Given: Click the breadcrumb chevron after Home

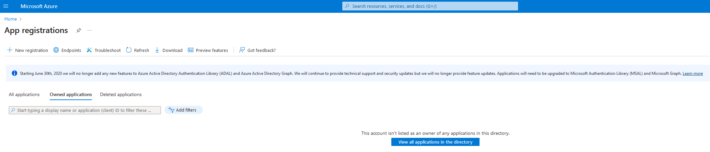Looking at the screenshot, I should [21, 19].
